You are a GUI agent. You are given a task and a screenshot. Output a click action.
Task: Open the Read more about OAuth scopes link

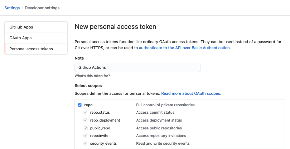191,93
